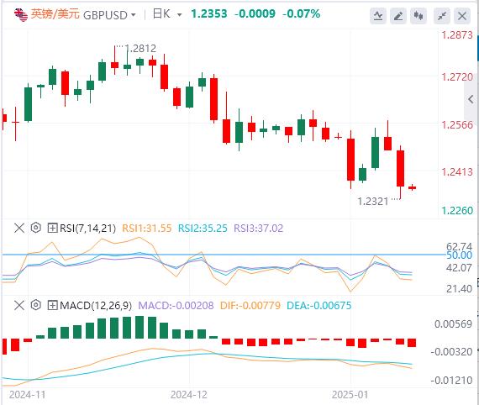This screenshot has height=405, width=479.
Task: Collapse chart with the shrink arrows icon
Action: (x=442, y=16)
